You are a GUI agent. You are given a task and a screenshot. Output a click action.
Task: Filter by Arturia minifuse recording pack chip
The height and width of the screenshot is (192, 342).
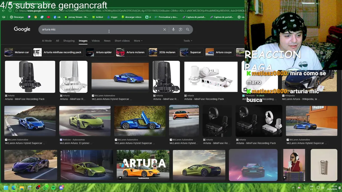coord(59,52)
